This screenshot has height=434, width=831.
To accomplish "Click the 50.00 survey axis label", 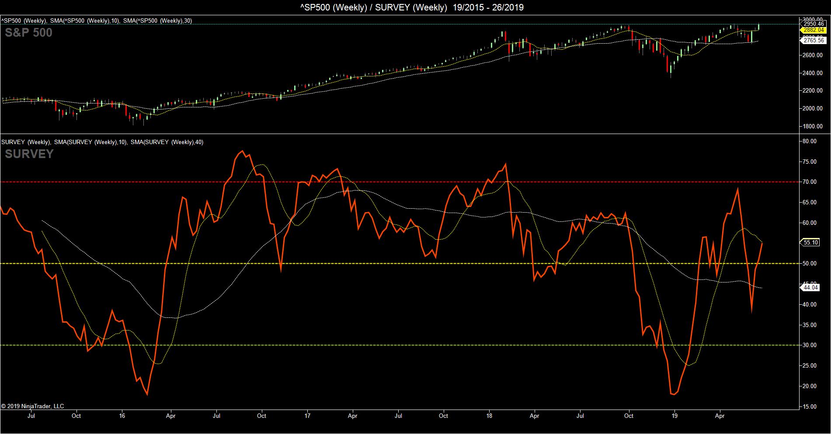I will coord(810,264).
